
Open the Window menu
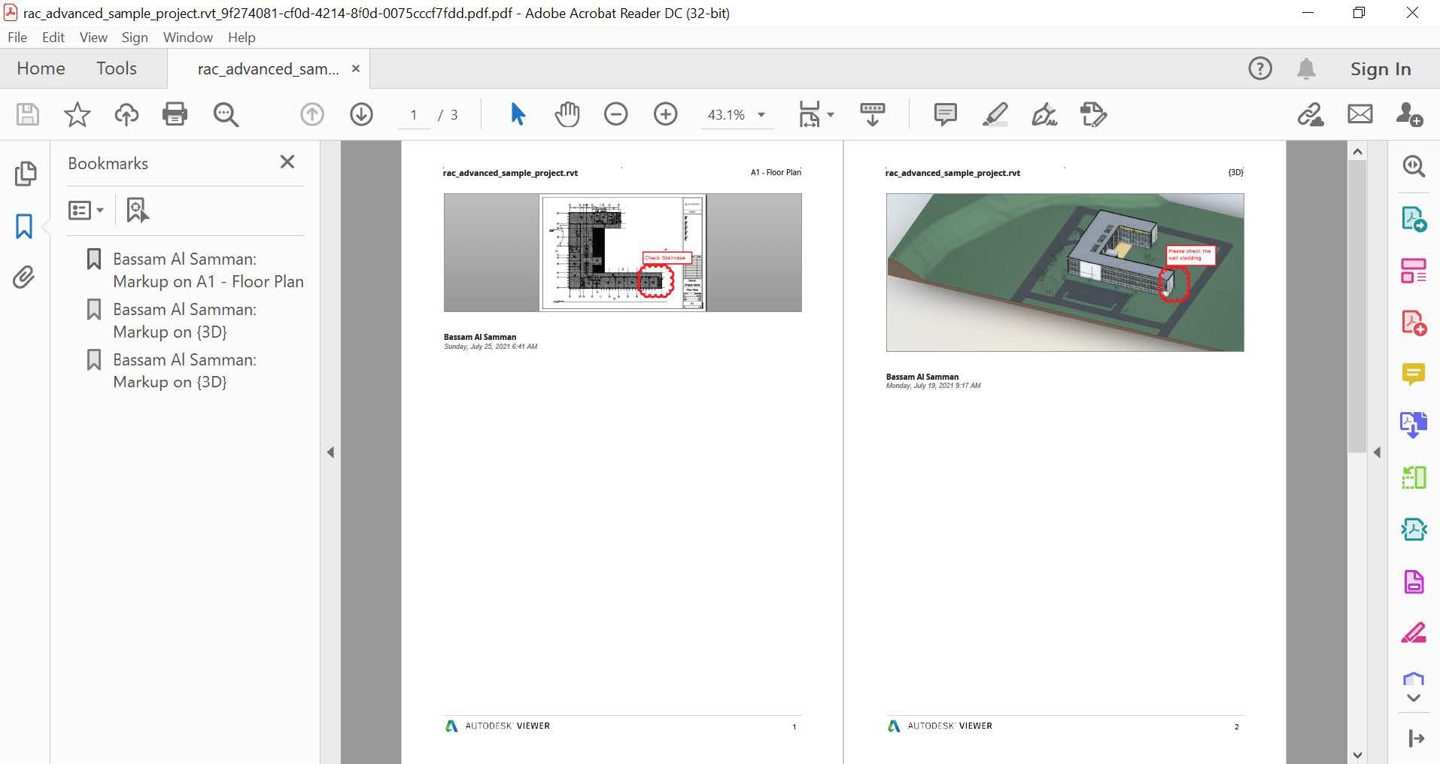pos(188,37)
